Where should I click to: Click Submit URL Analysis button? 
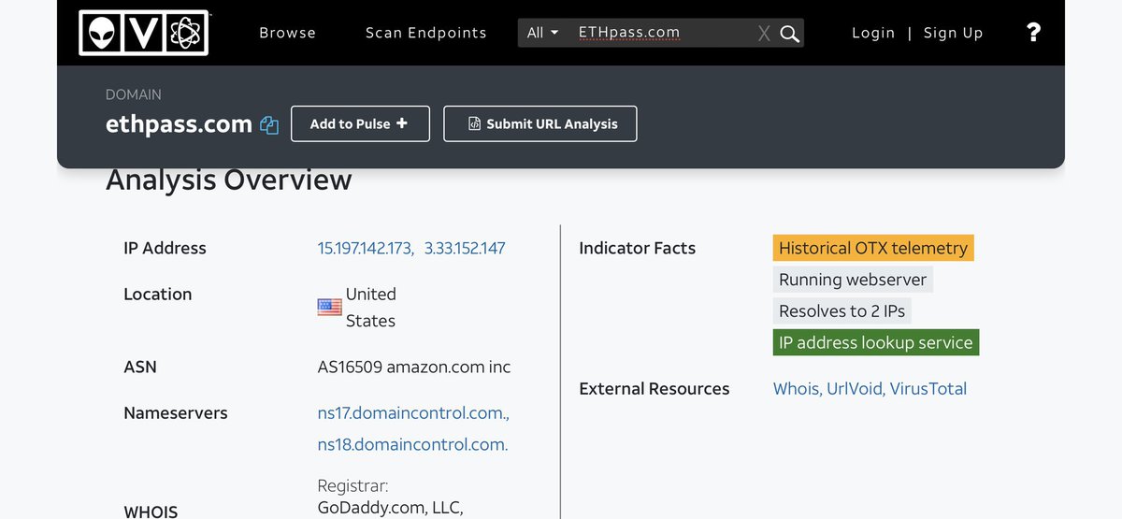tap(540, 123)
